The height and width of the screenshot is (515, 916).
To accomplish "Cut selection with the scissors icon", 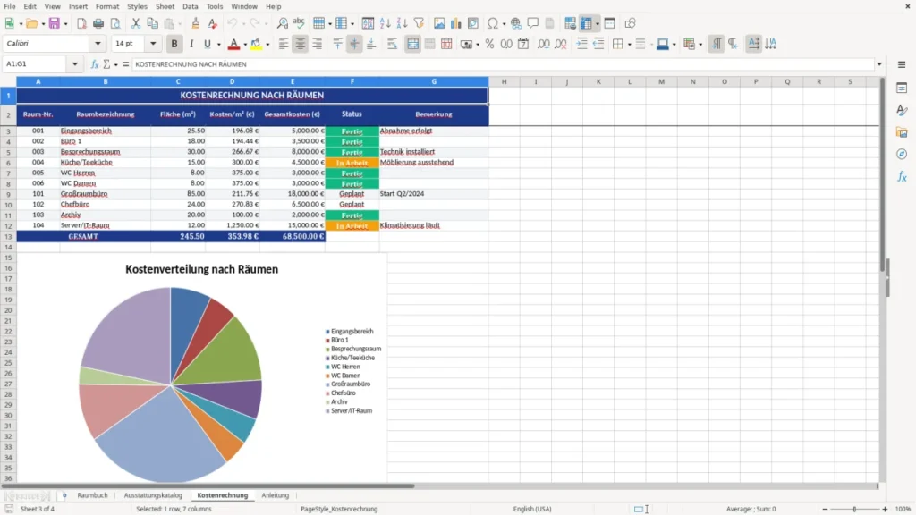I will (136, 23).
